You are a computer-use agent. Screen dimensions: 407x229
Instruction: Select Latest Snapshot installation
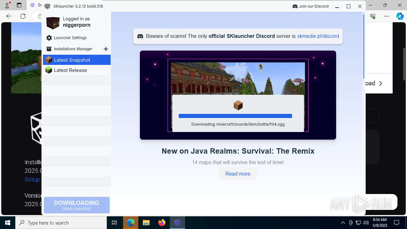[77, 60]
